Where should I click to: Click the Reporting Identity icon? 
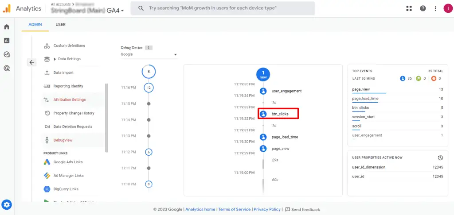pyautogui.click(x=47, y=86)
